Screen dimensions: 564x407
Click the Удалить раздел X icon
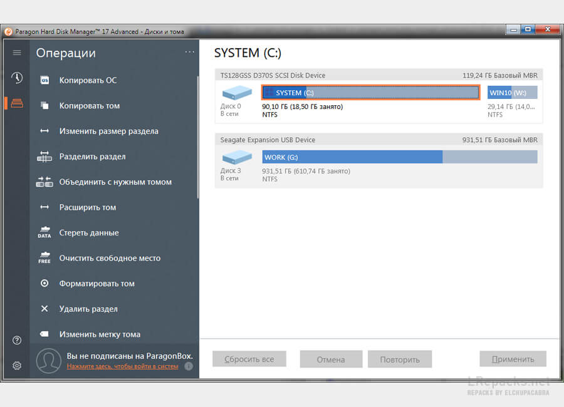44,309
